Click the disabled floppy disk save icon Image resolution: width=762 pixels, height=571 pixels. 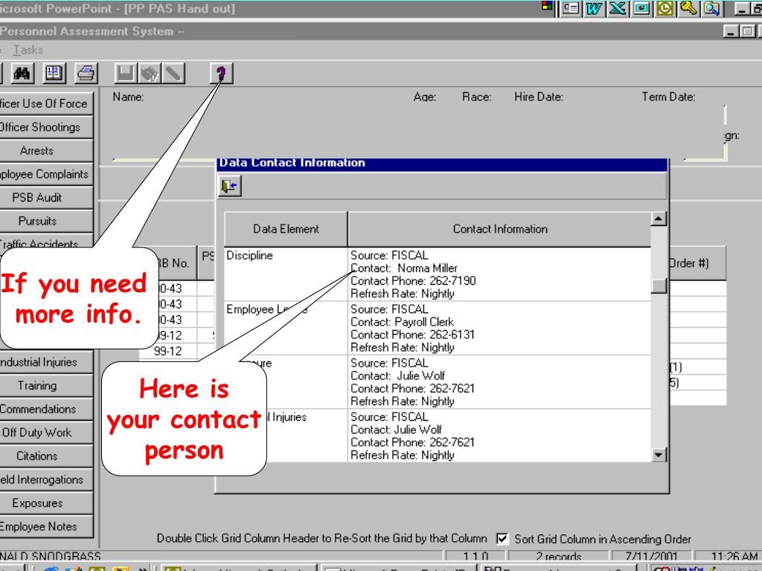pos(127,73)
